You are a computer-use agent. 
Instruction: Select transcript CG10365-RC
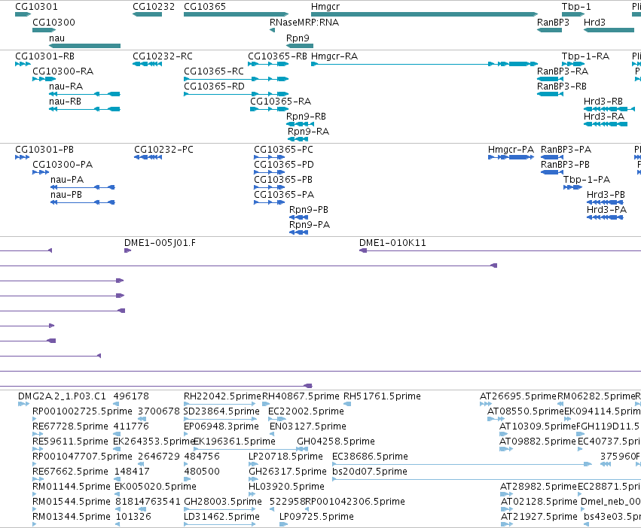point(214,71)
